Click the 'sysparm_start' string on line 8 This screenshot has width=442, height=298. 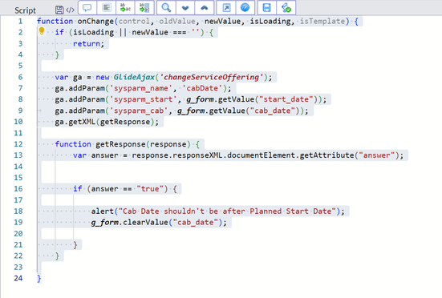143,99
